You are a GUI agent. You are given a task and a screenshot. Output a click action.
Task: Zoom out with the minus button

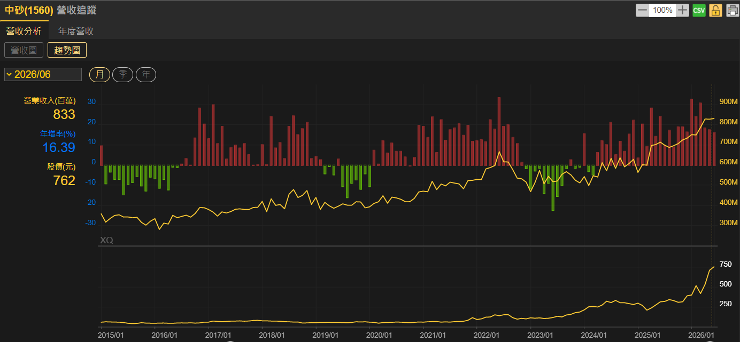642,10
